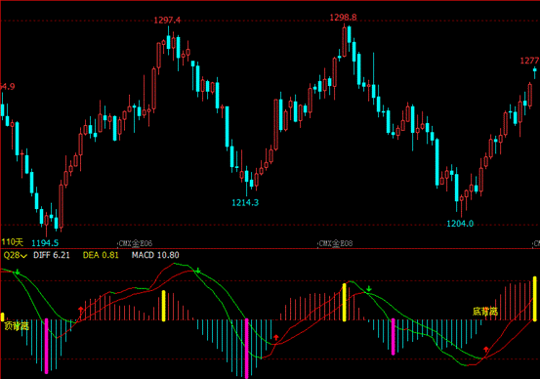Click green down-arrow near MACD second peak
Screen dimensions: 540x379
point(198,271)
